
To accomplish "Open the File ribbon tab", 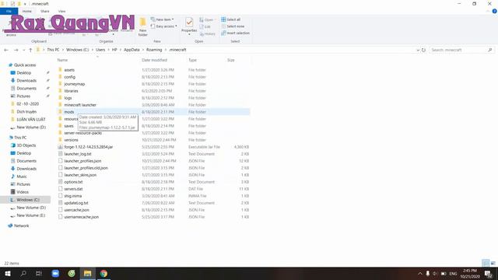I will coord(9,11).
